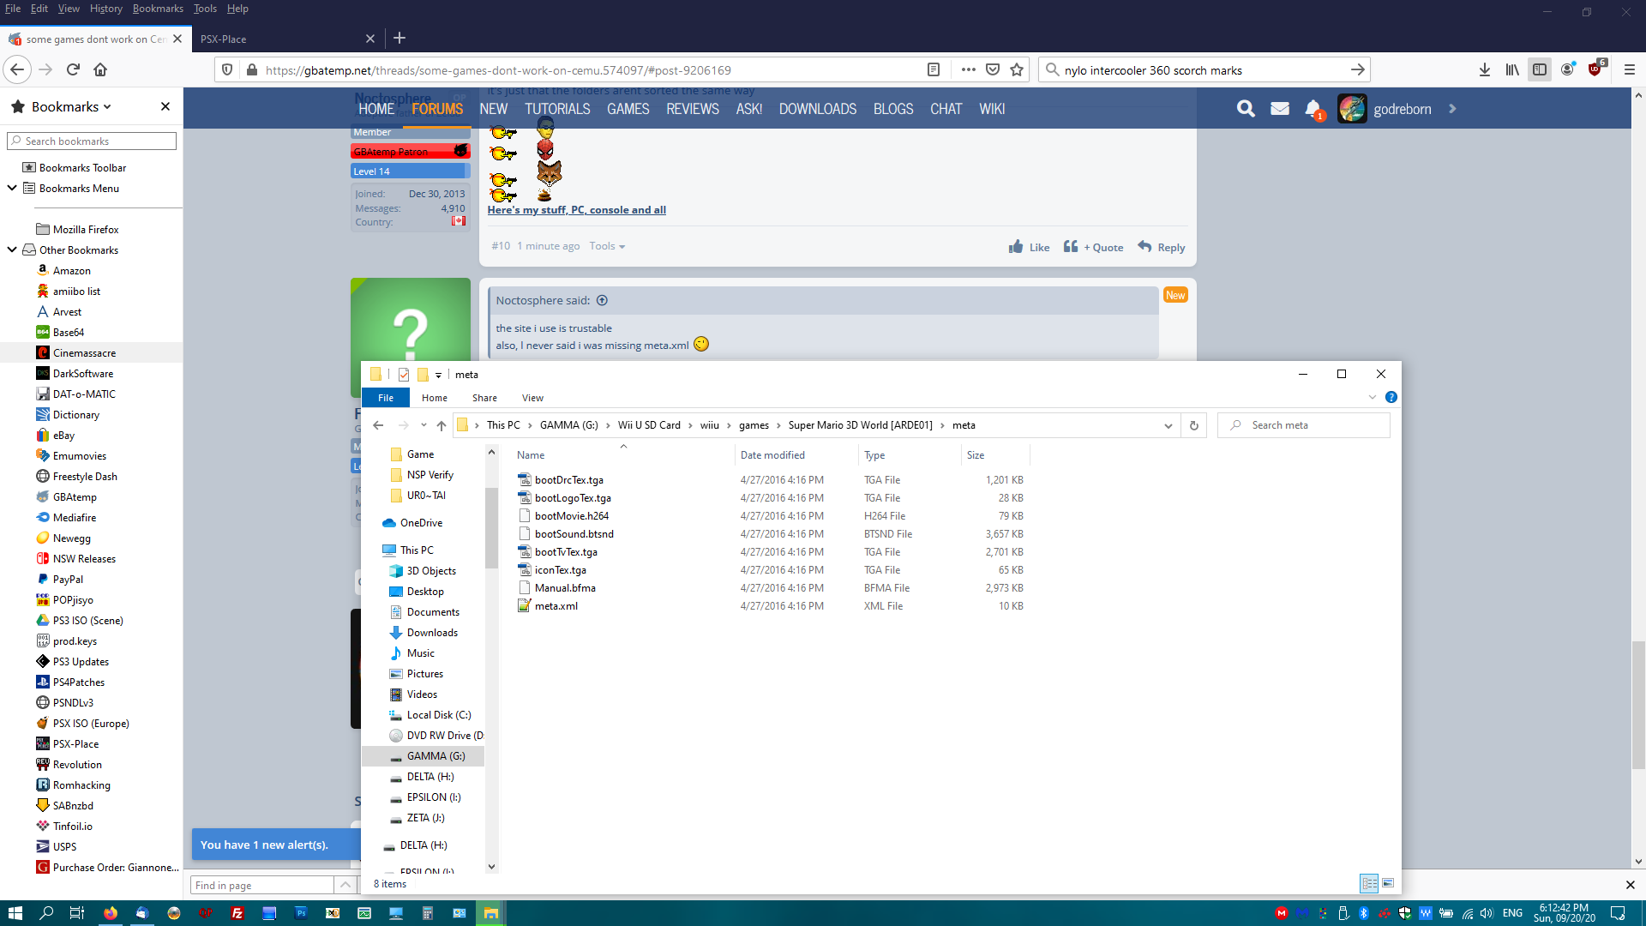
Task: Open Windows taskbar search
Action: point(46,913)
